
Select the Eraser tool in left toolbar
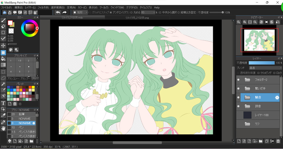[3, 26]
